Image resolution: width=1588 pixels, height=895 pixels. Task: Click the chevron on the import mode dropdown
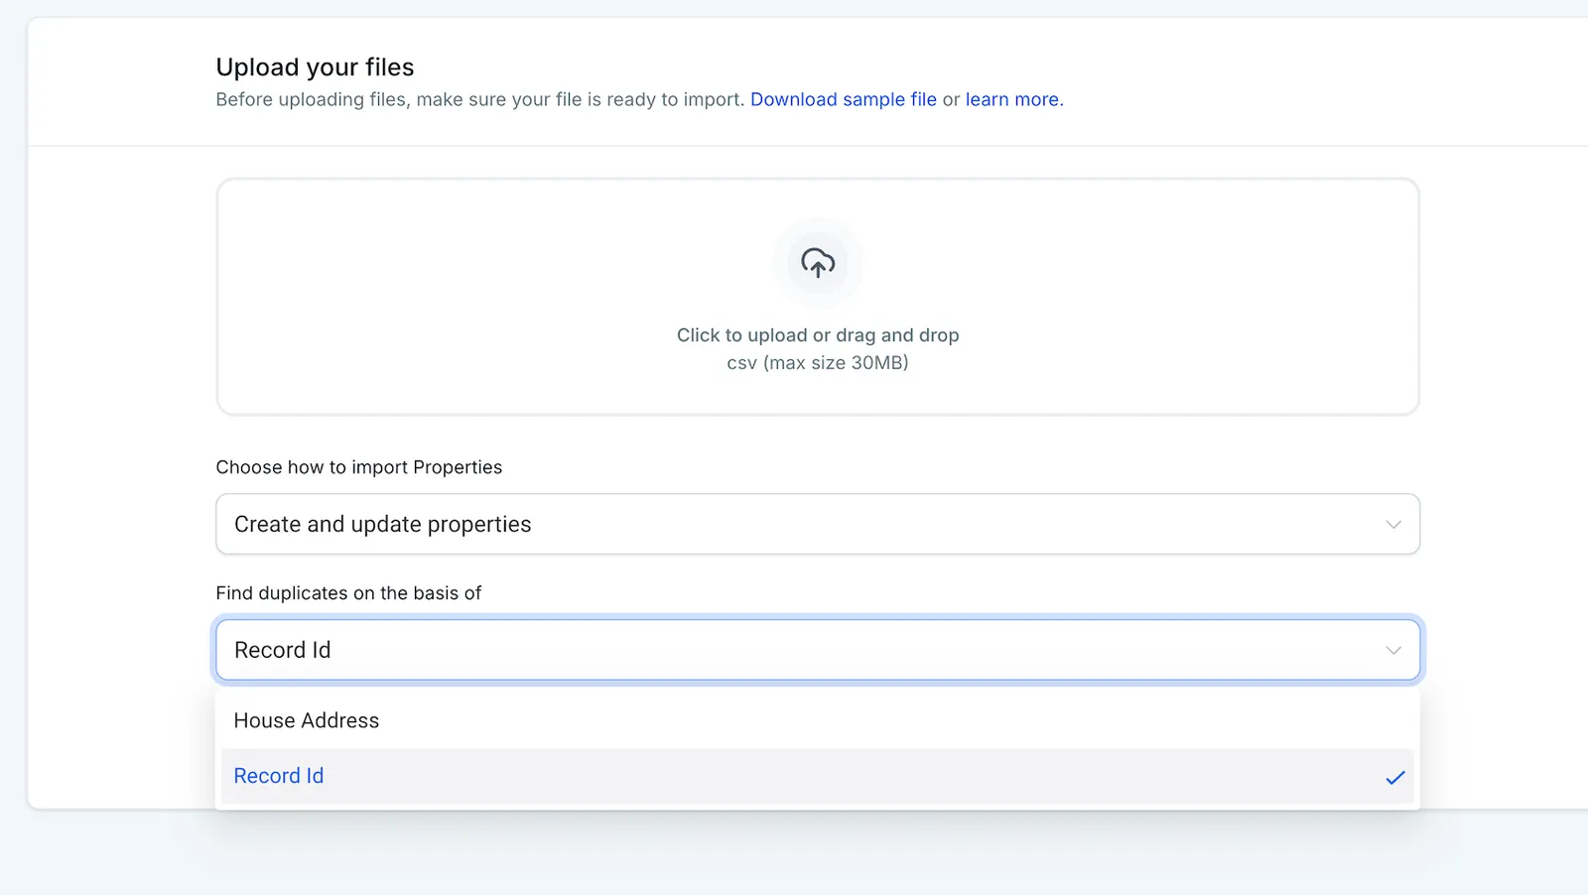[1393, 524]
